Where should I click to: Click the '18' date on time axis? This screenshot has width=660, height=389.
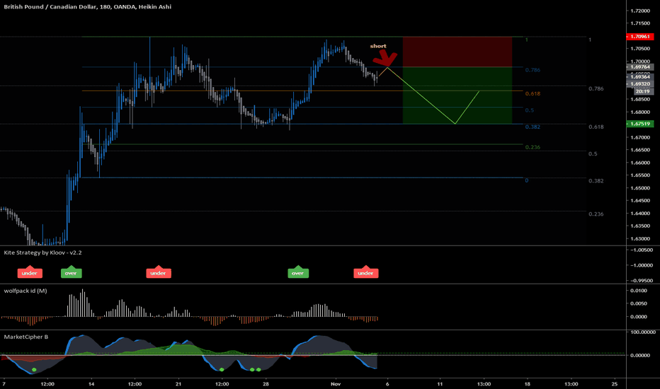(527, 384)
